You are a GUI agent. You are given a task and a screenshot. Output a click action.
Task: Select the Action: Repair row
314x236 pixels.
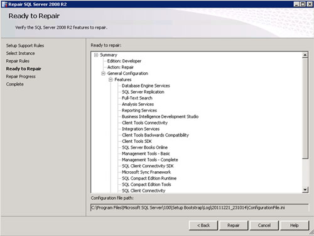coord(121,67)
